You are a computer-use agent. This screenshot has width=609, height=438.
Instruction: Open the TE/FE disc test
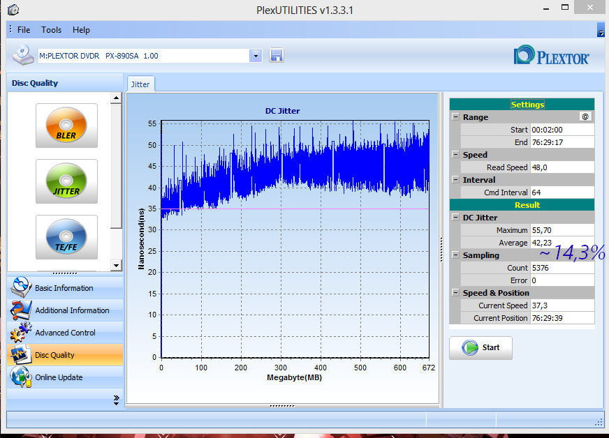click(x=66, y=237)
